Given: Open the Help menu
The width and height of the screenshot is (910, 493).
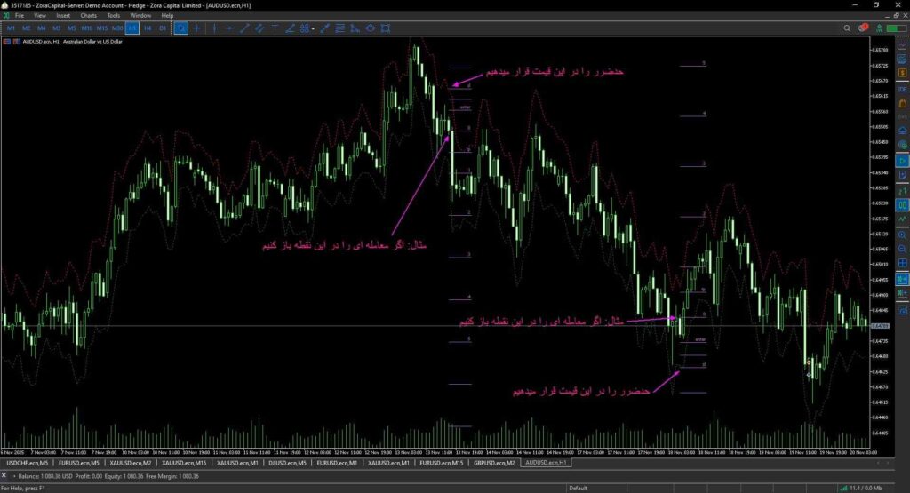Looking at the screenshot, I should (x=167, y=16).
